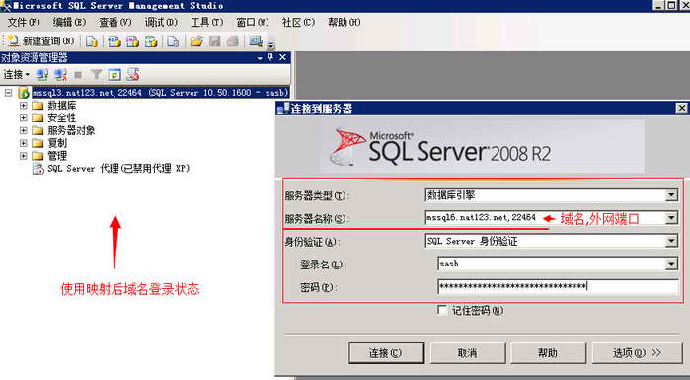This screenshot has width=690, height=380.
Task: Click the Filter funnel icon in Object Explorer
Action: [96, 75]
